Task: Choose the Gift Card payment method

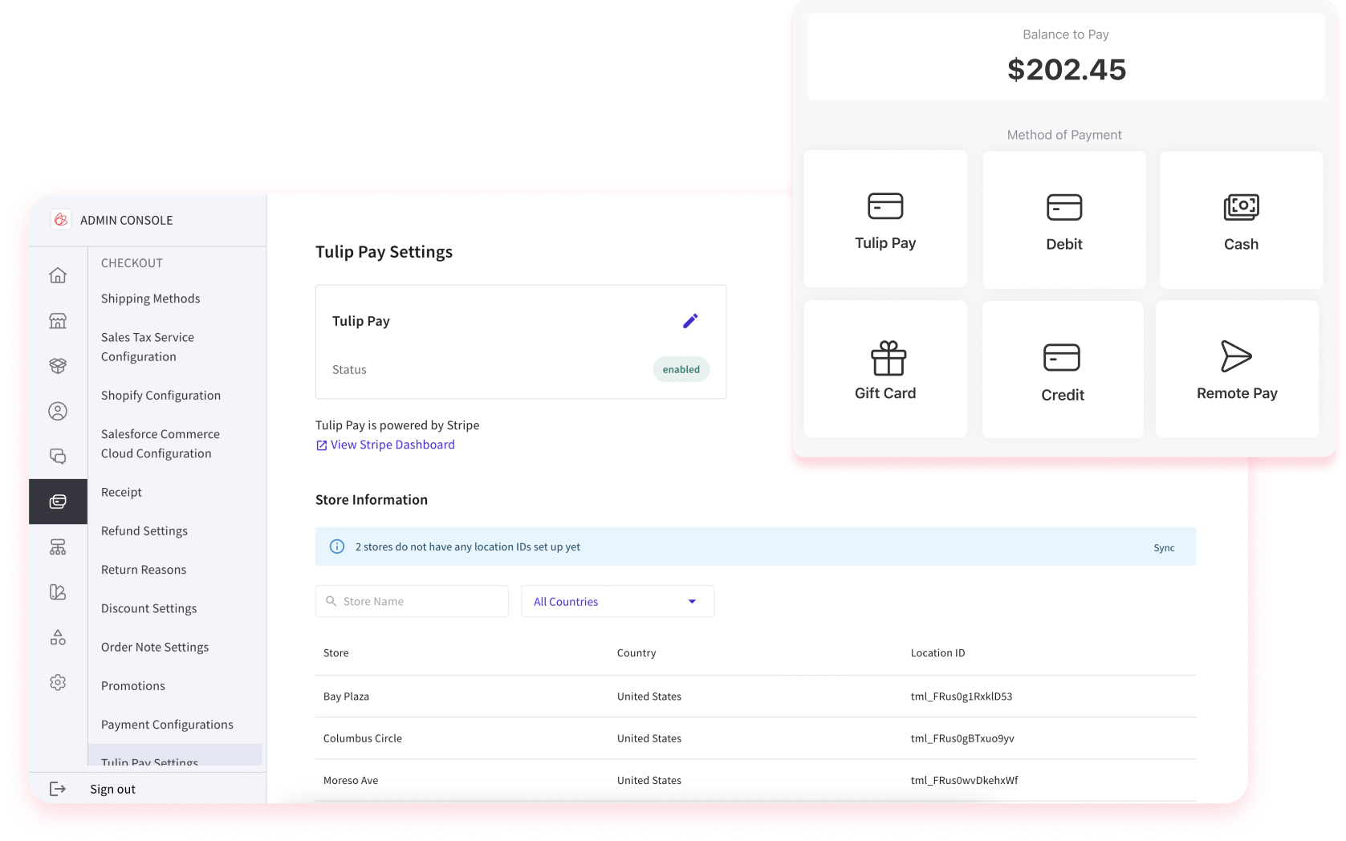Action: 885,369
